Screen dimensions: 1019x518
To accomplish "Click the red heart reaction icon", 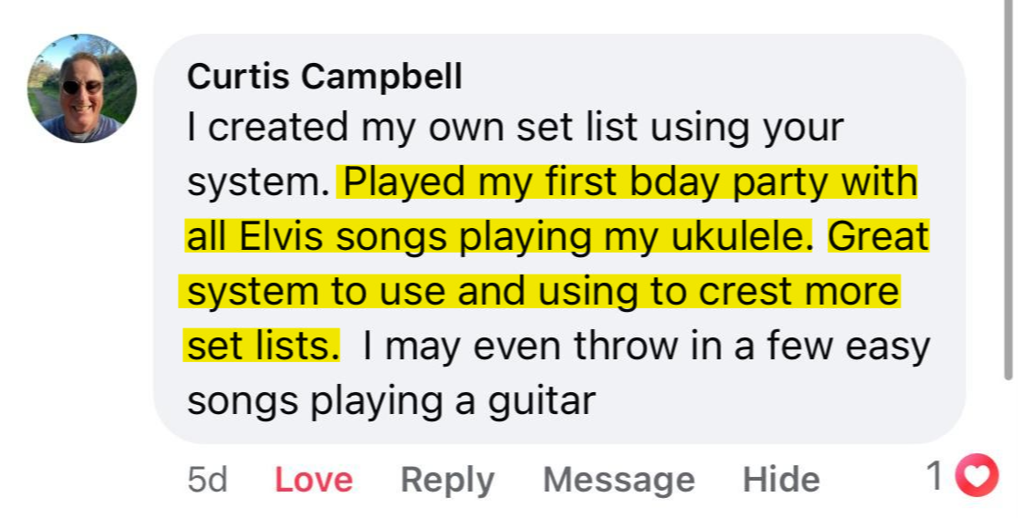I will click(x=976, y=476).
